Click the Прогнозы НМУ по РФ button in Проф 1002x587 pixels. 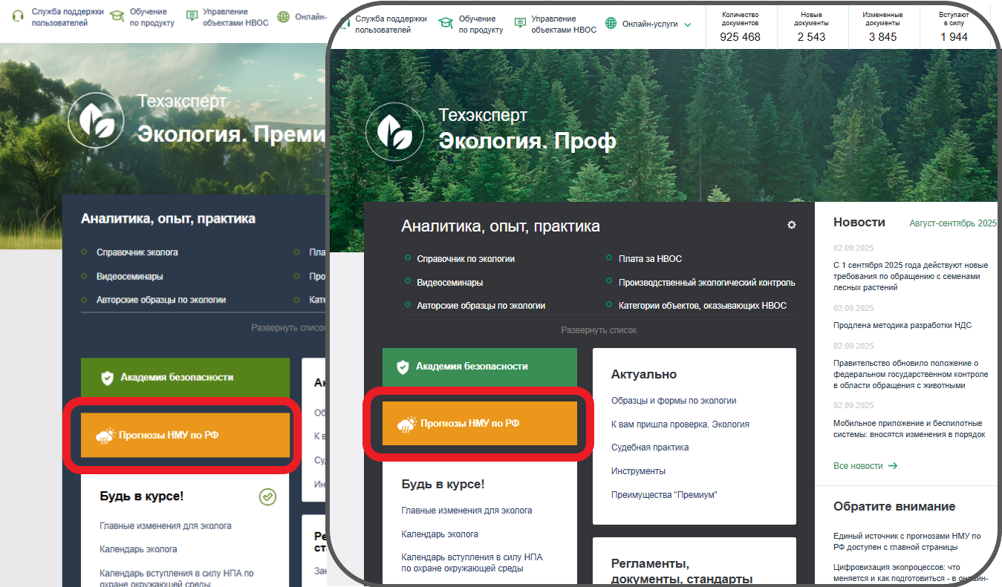pos(479,424)
